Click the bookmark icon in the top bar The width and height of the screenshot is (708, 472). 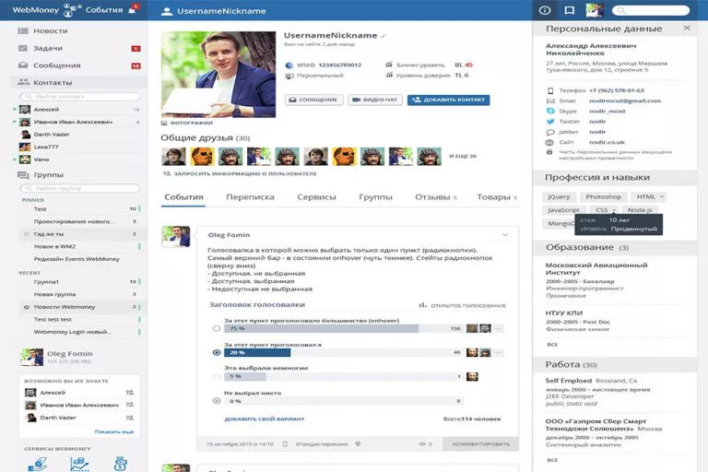(570, 10)
